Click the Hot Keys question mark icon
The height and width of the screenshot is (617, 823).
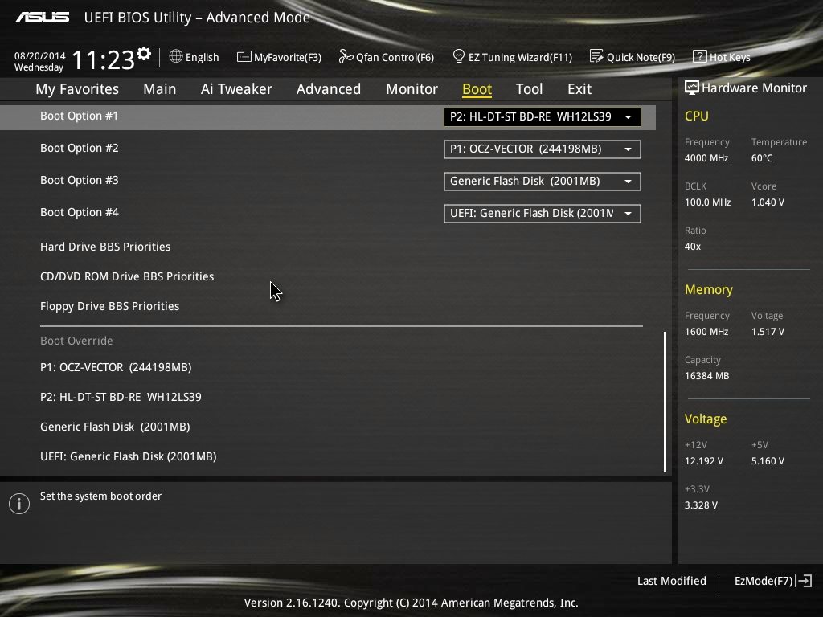tap(700, 56)
